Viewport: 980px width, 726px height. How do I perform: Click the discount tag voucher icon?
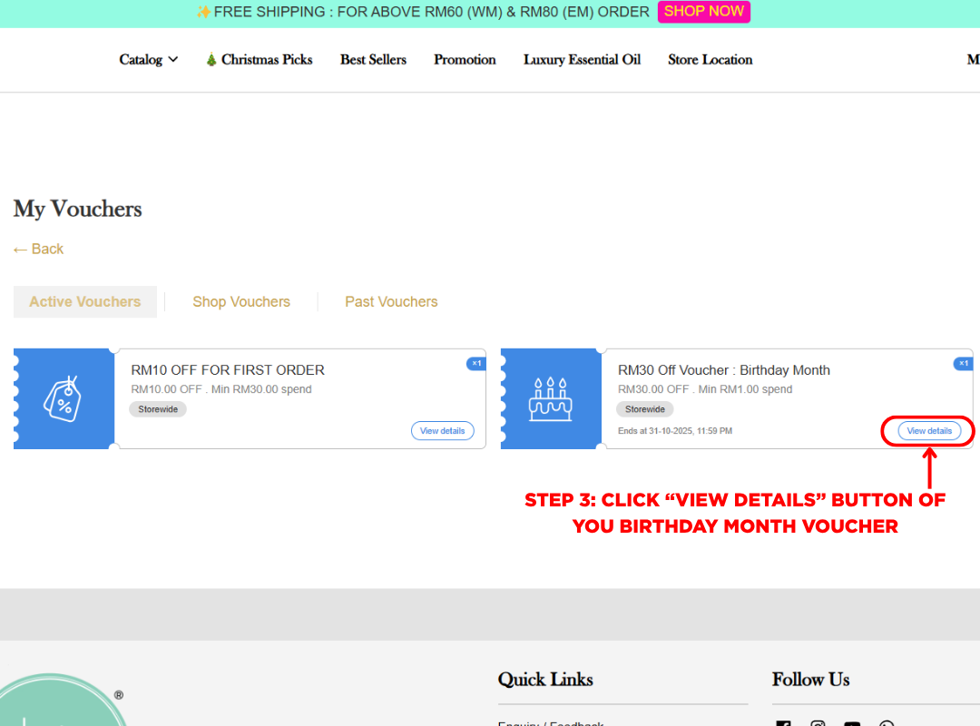(x=64, y=398)
